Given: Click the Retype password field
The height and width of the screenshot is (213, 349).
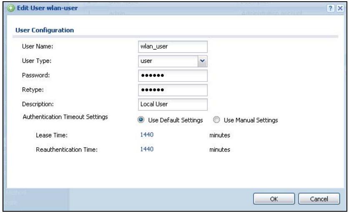Looking at the screenshot, I should pos(173,90).
